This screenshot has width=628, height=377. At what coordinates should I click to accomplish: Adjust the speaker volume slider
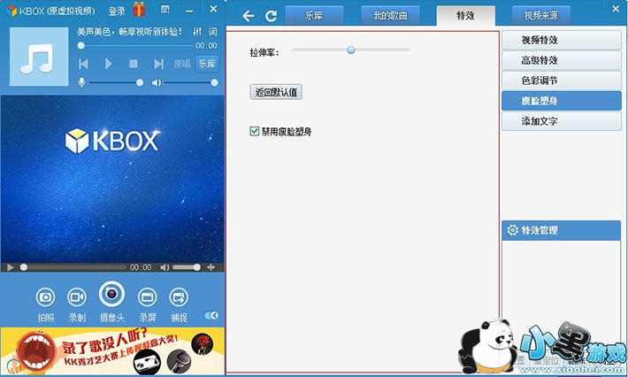point(191,82)
